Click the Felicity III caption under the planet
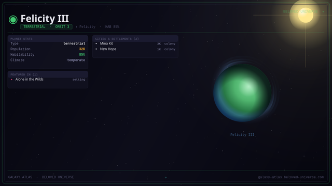Image resolution: width=332 pixels, height=186 pixels. pos(242,135)
